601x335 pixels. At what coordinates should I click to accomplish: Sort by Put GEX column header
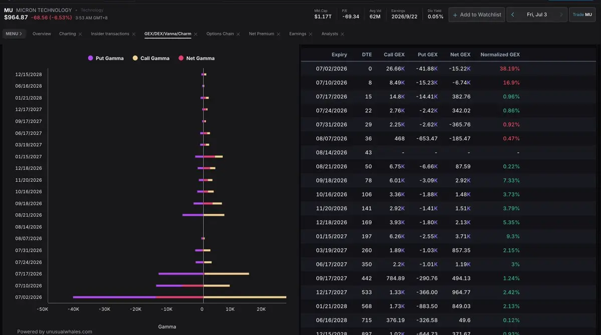428,55
